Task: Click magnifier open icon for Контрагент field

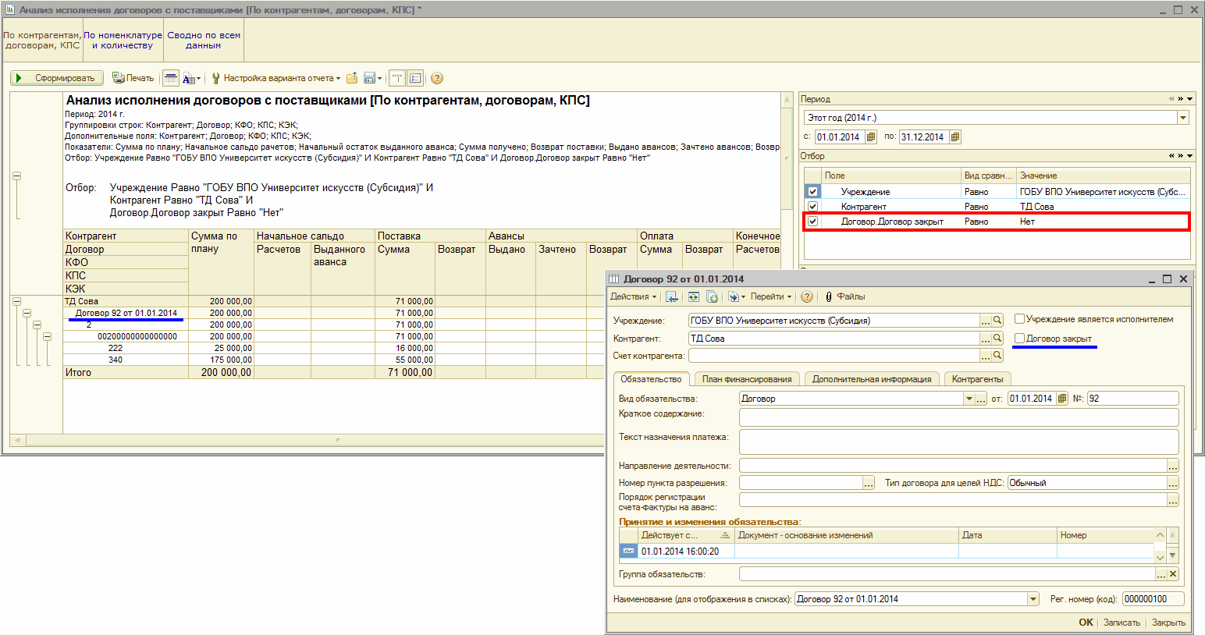Action: (x=997, y=339)
